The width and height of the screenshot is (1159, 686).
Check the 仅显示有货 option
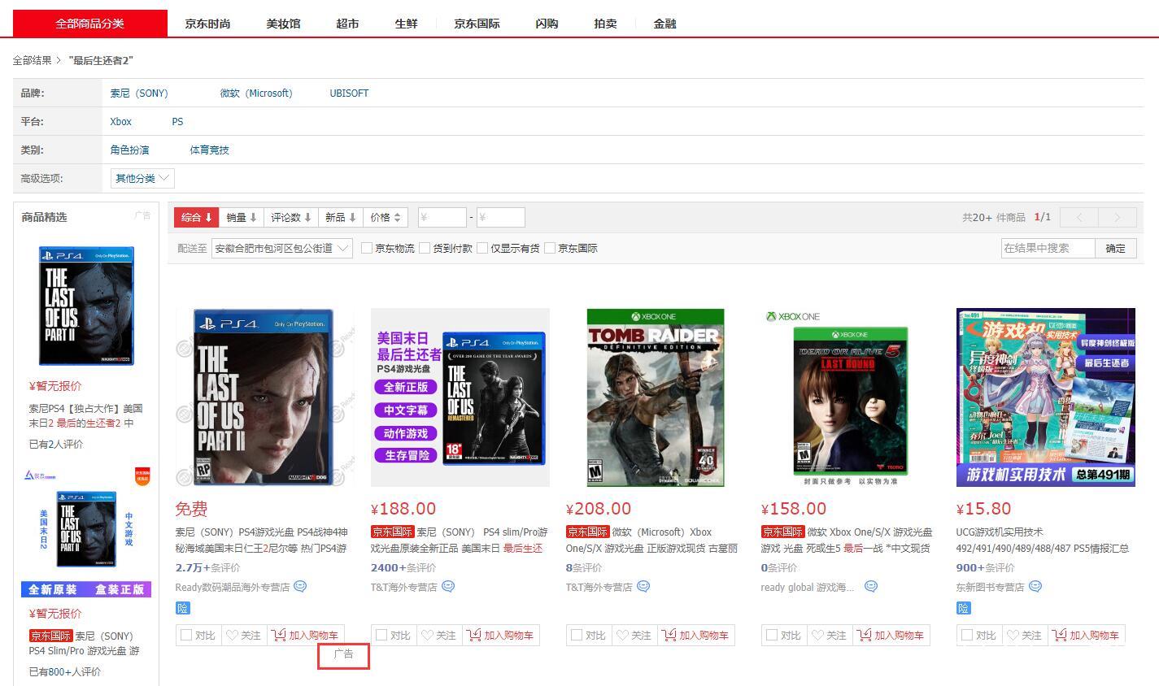482,249
